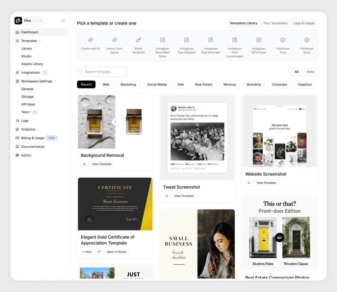Select the Instagram IGTV Cover icon
337x292 pixels.
pyautogui.click(x=259, y=40)
